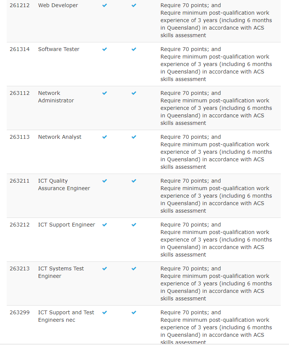Click the second checkmark for ICT Support Engineer
Viewport: 289px width, 345px height.
(134, 225)
